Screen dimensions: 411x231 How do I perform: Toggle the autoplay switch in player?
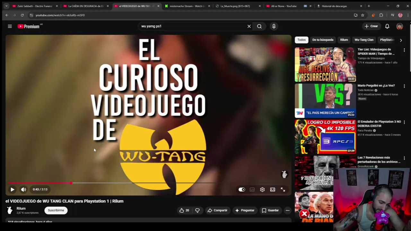(x=242, y=190)
